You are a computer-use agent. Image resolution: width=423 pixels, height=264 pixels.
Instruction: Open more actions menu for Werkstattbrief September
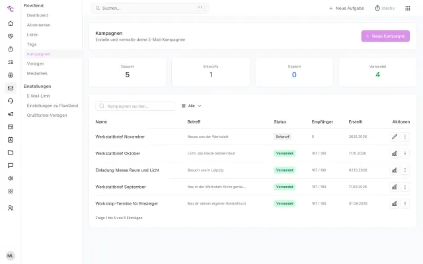(x=405, y=187)
